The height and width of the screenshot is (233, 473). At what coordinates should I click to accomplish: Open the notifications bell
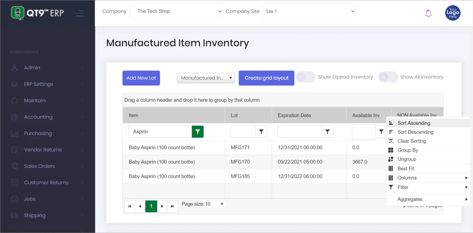coord(428,13)
